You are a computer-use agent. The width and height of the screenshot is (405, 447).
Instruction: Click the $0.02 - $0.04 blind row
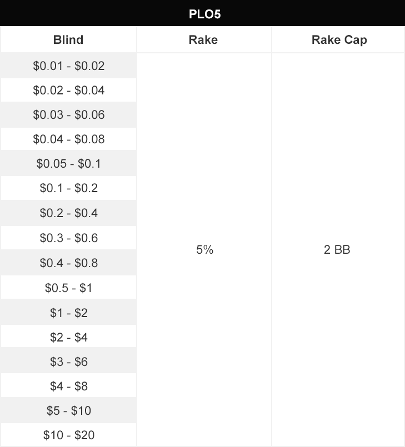pyautogui.click(x=68, y=90)
